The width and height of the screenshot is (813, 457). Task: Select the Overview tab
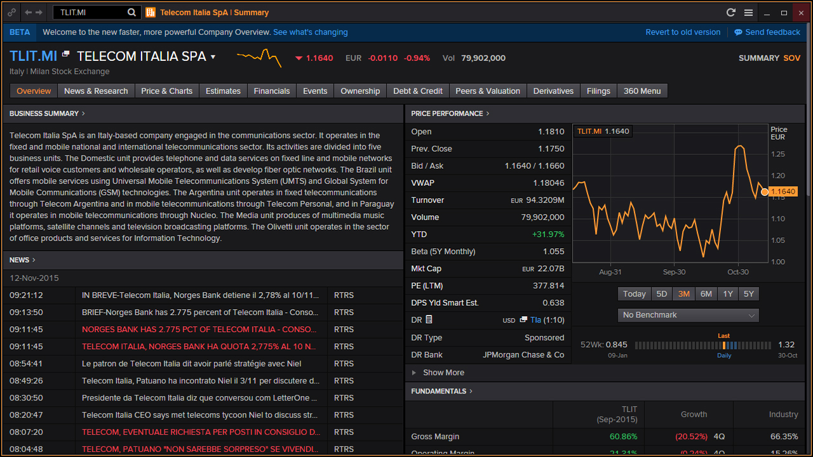tap(34, 91)
